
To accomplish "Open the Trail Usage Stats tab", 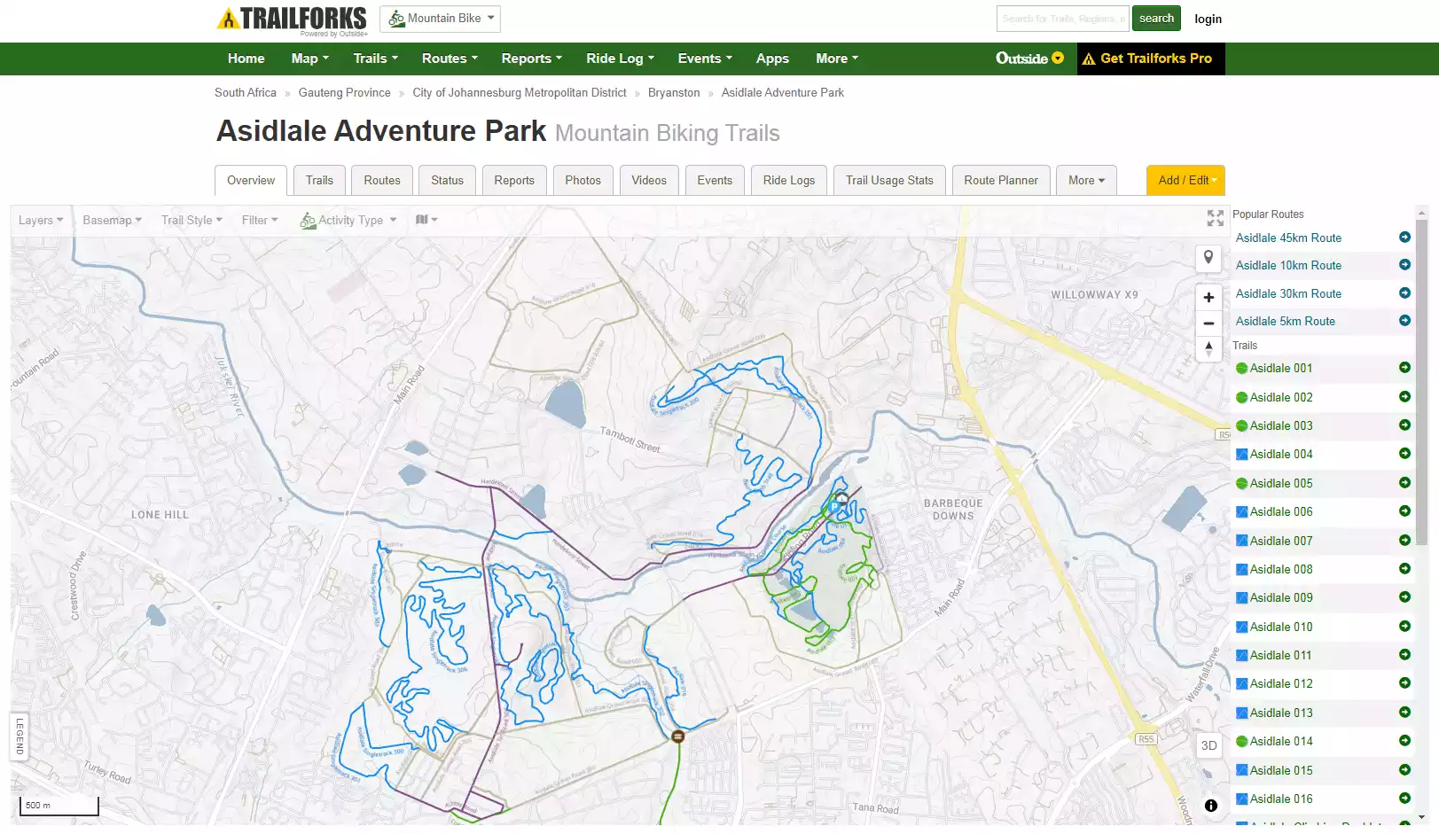I will click(888, 181).
